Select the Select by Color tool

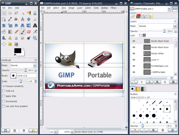click(29, 13)
